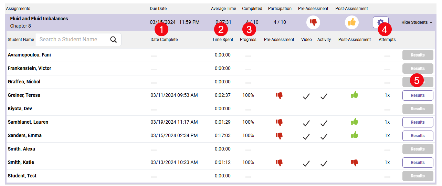
Task: Click the header Pre-Assessment thumbs-down circle
Action: 313,22
